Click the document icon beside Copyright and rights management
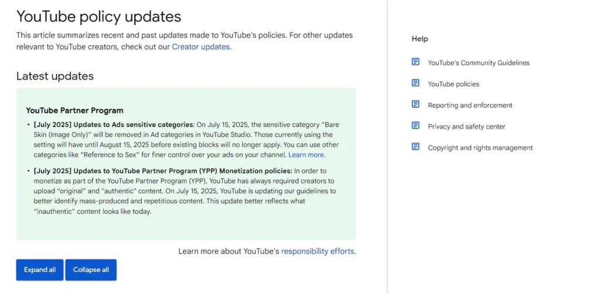600x294 pixels. pyautogui.click(x=415, y=147)
